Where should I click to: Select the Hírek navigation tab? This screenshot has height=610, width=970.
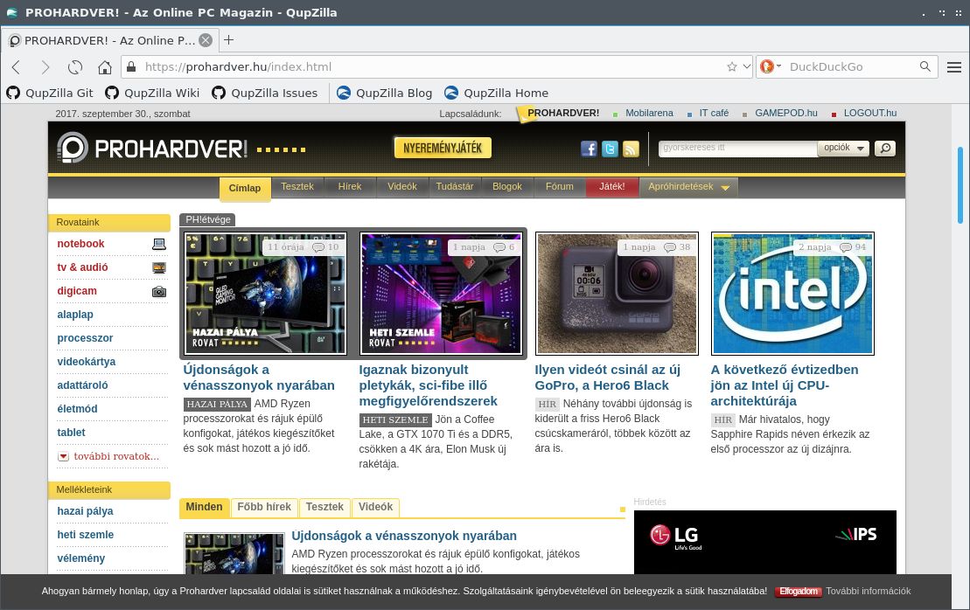(x=350, y=187)
